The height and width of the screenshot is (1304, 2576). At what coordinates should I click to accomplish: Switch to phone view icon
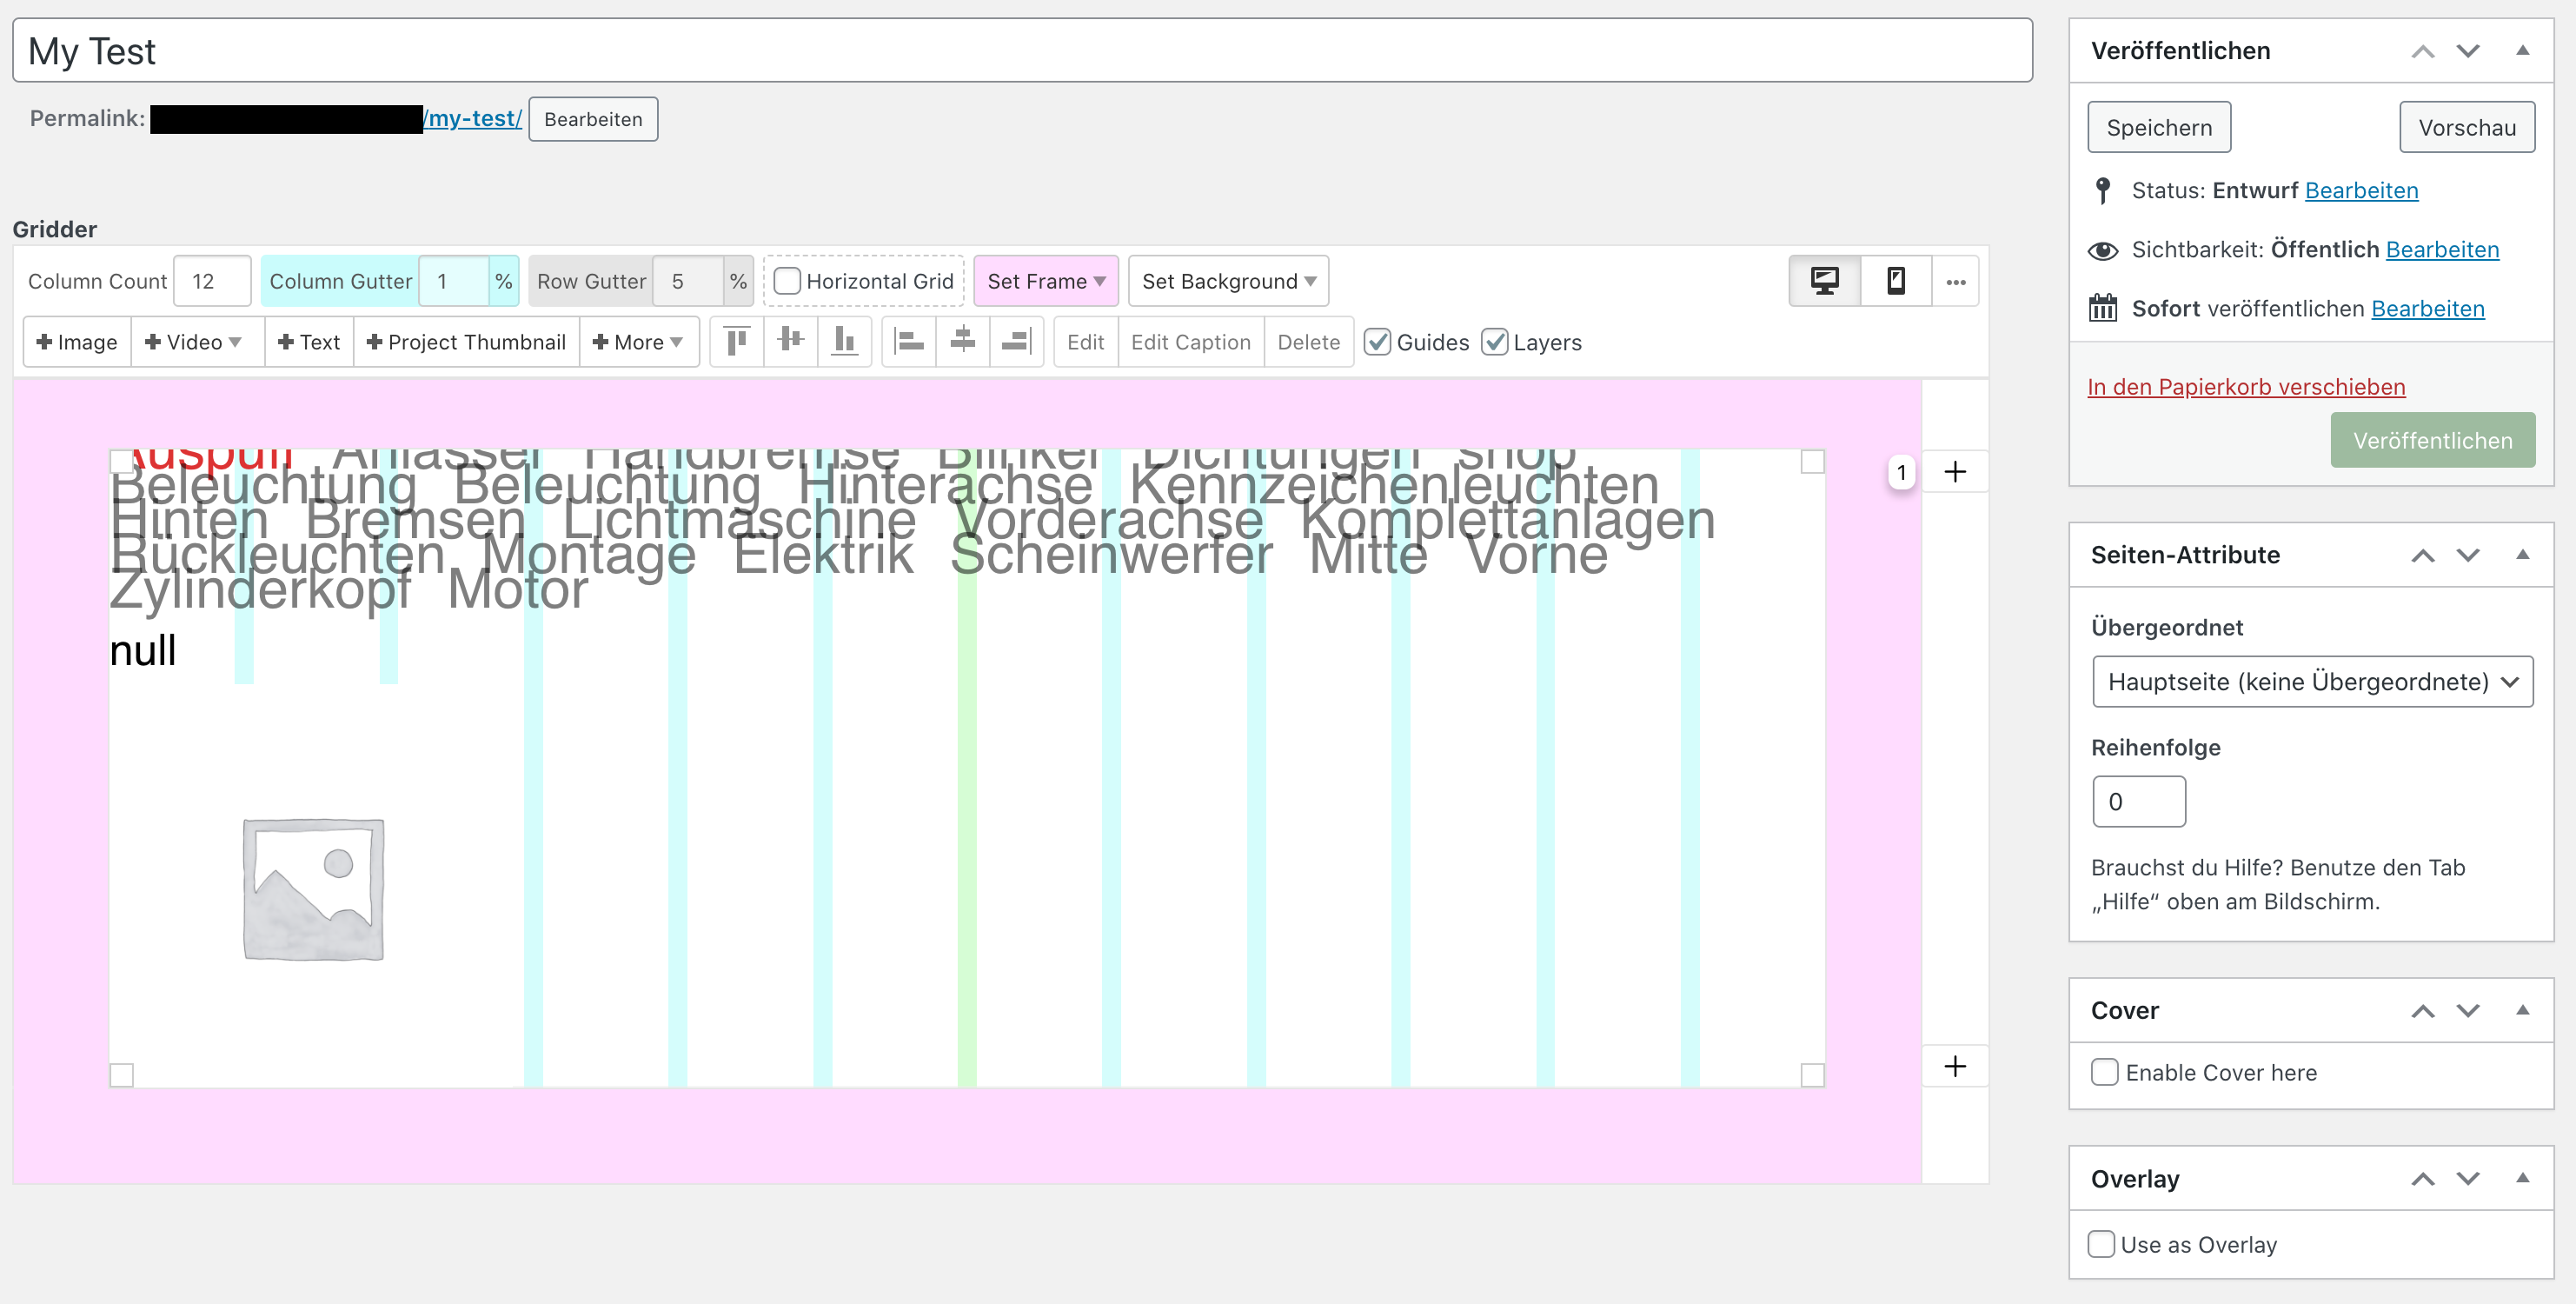1895,281
